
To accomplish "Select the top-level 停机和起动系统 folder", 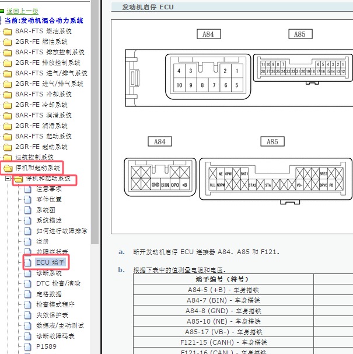I will point(37,168).
